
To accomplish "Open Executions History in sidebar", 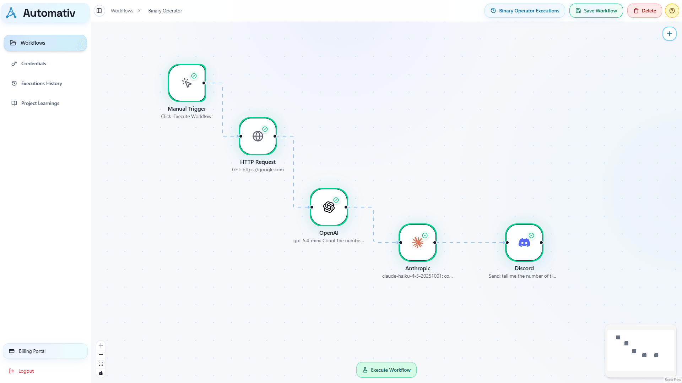I will coord(42,83).
